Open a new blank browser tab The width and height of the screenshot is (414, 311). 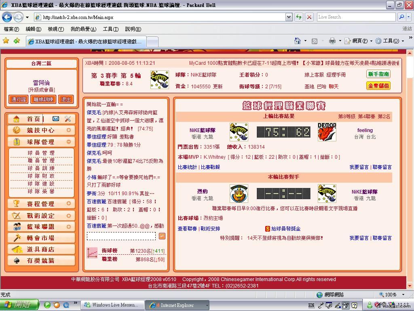152,42
